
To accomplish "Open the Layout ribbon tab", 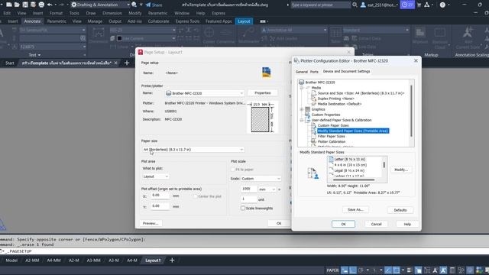I will 244,21.
